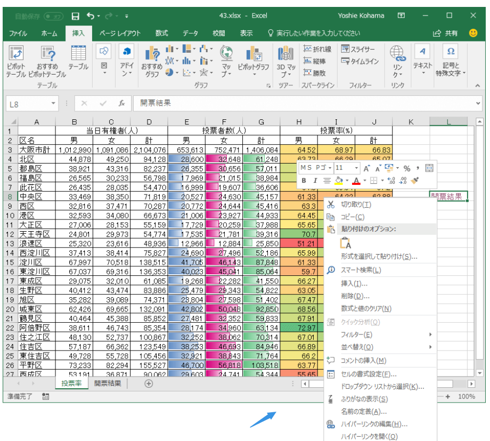Switch to the Formulas (数式) tab
Image resolution: width=490 pixels, height=441 pixels.
[161, 34]
